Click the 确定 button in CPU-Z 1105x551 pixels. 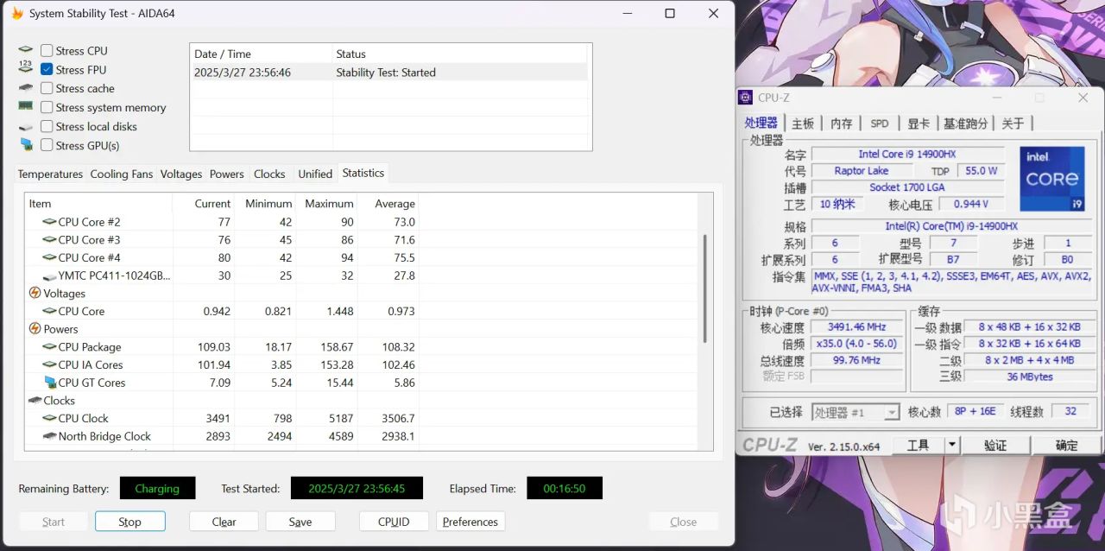(x=1067, y=445)
